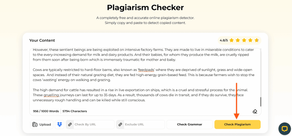Click the Upload button

(x=42, y=125)
